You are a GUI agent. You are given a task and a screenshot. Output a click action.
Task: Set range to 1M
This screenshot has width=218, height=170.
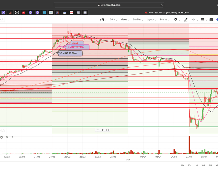point(196,165)
